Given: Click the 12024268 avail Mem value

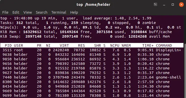Looking at the screenshot, I should point(138,36).
